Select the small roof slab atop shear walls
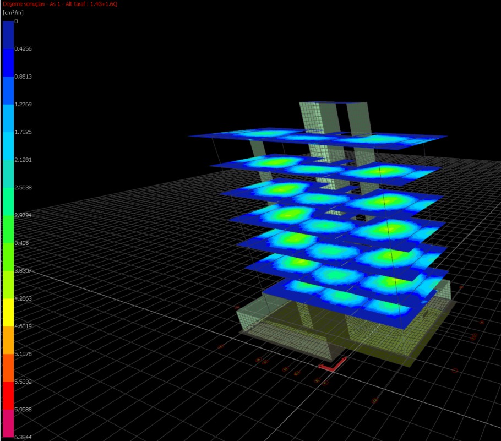This screenshot has height=441, width=501. click(333, 102)
